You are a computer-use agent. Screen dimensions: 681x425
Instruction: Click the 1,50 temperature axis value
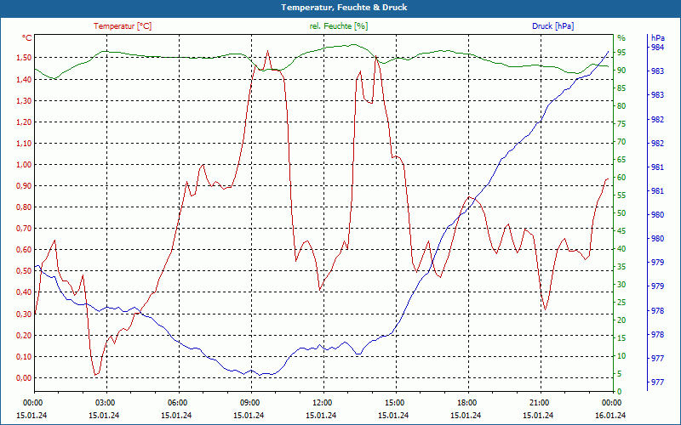(24, 58)
